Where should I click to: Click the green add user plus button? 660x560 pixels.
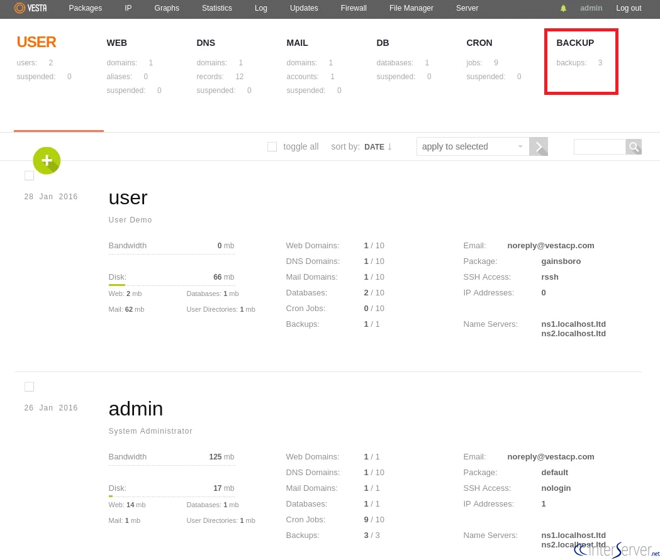pyautogui.click(x=47, y=161)
